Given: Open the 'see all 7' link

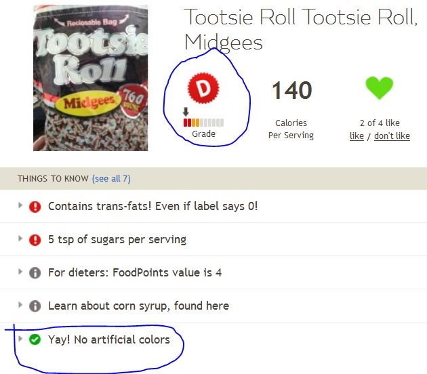Looking at the screenshot, I should [111, 179].
